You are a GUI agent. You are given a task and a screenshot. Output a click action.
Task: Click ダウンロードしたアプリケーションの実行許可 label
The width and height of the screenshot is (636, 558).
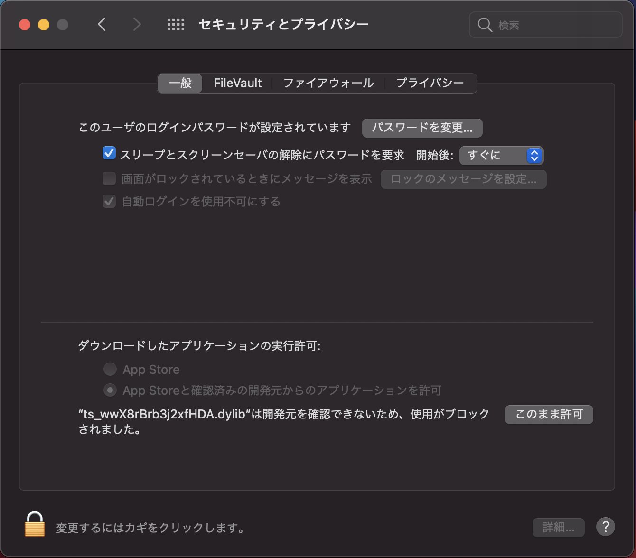pos(199,345)
